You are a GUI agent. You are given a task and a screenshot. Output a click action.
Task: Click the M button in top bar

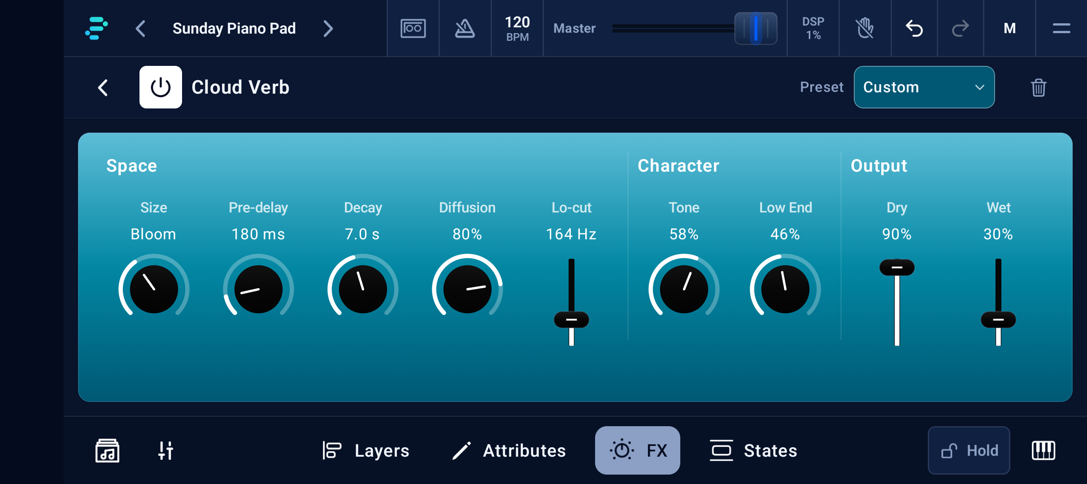[1009, 29]
